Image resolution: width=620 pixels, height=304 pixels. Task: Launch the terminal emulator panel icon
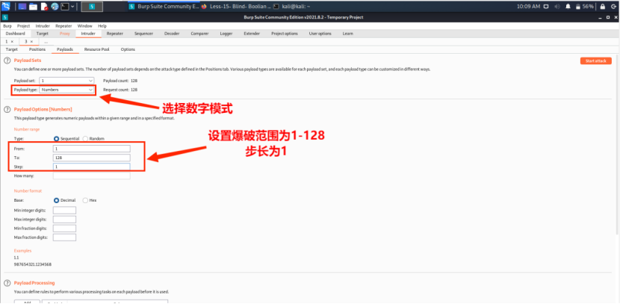point(65,6)
